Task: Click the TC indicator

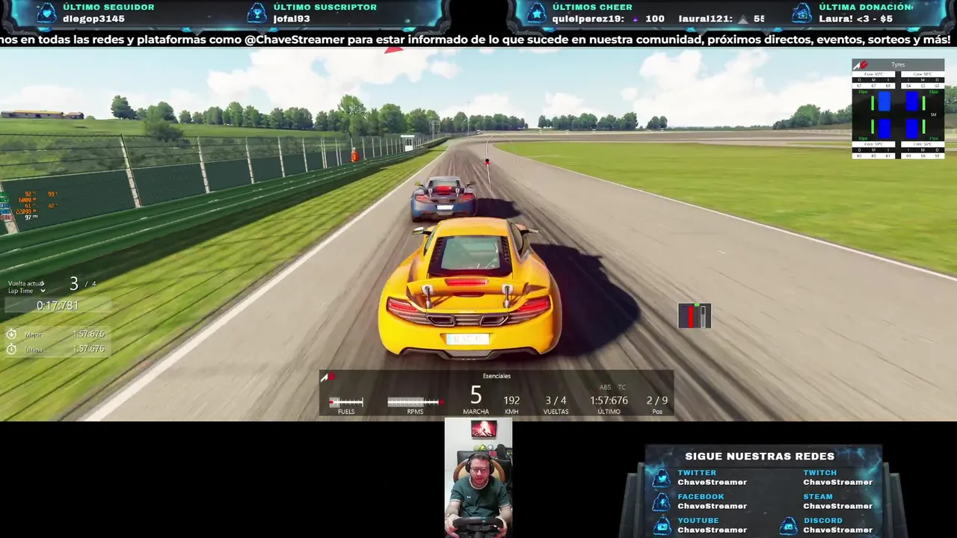Action: (622, 387)
